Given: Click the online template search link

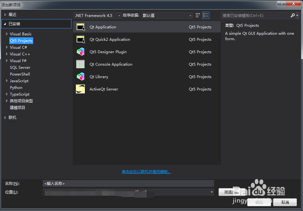Looking at the screenshot, I should 146,171.
